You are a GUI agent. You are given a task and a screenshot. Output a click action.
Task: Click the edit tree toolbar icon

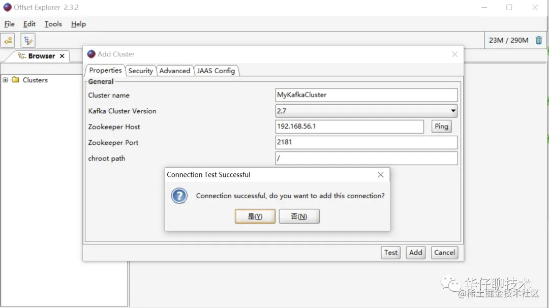pyautogui.click(x=27, y=41)
